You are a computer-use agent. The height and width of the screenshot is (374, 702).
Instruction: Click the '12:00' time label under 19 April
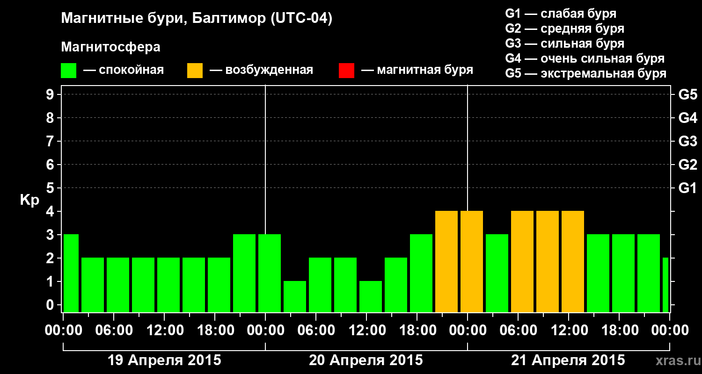pos(164,331)
